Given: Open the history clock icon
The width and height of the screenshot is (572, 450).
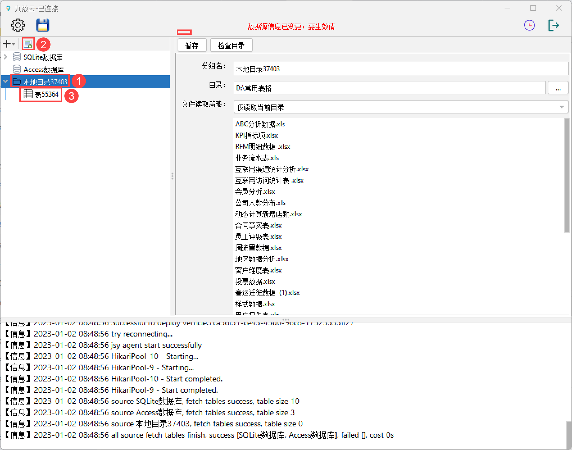Looking at the screenshot, I should 529,26.
